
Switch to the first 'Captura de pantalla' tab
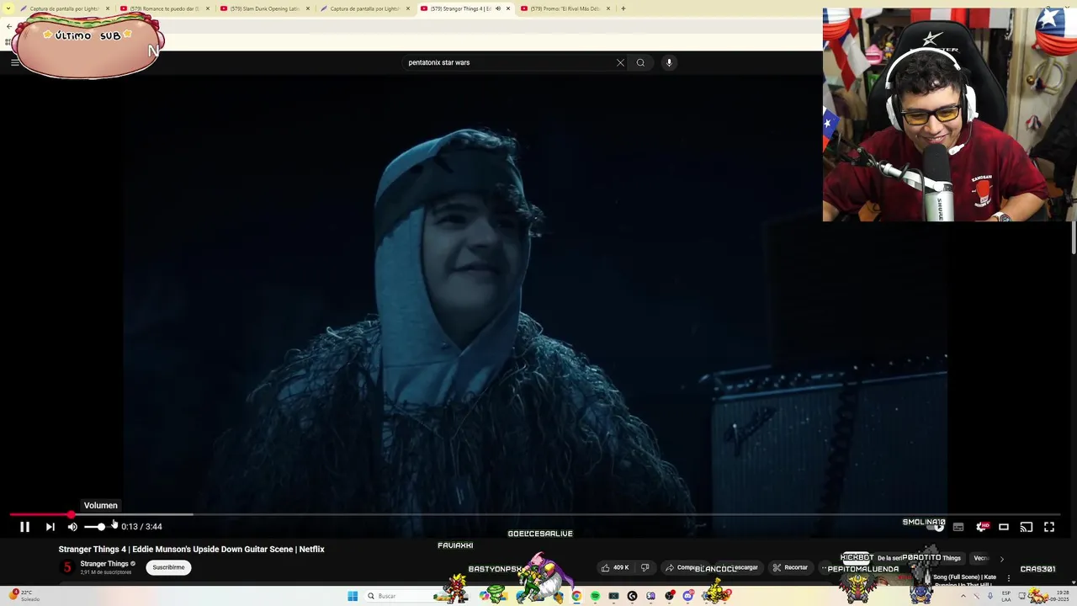[x=64, y=8]
